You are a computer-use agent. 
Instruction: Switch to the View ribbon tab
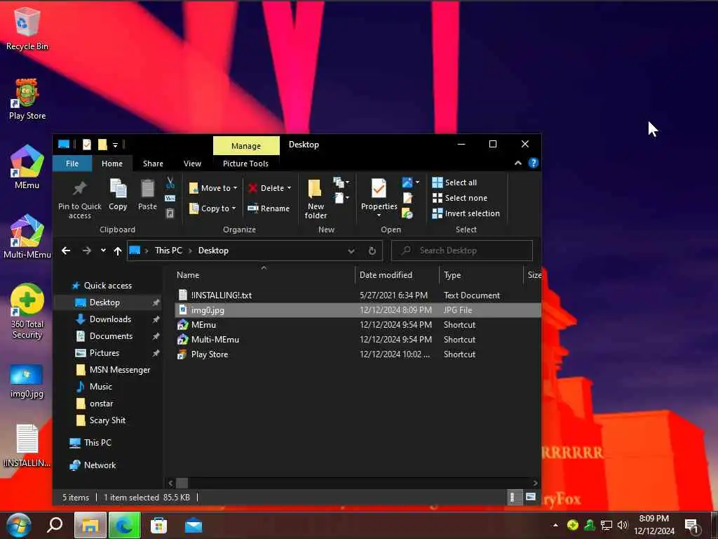[x=192, y=164]
